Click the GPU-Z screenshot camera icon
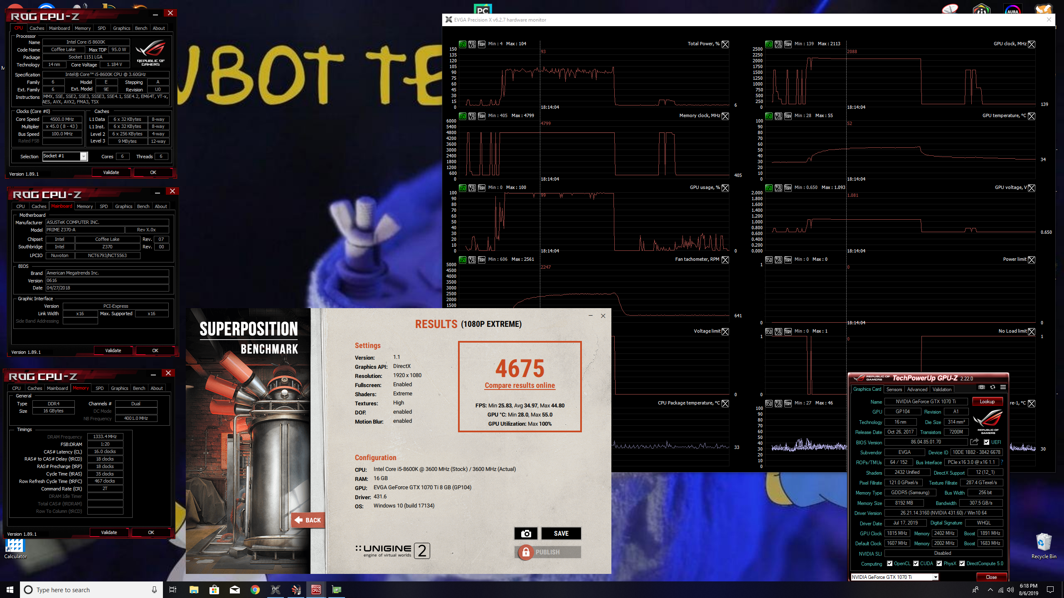Image resolution: width=1064 pixels, height=598 pixels. (982, 387)
